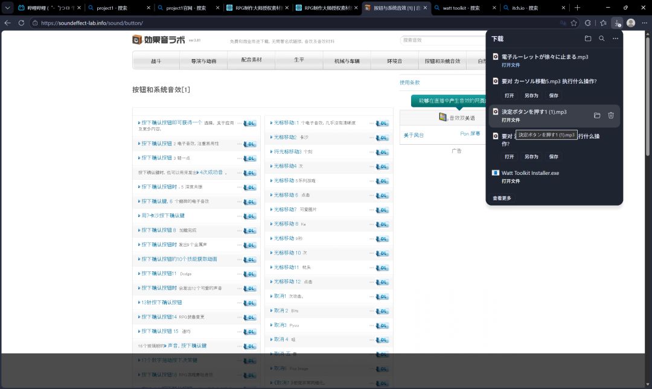Viewport: 652px width, 389px height.
Task: Click DL icon for 按下确认按钮 3
Action: tap(249, 159)
